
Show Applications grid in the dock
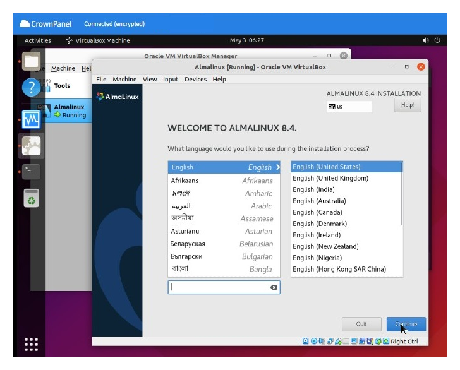click(x=32, y=345)
